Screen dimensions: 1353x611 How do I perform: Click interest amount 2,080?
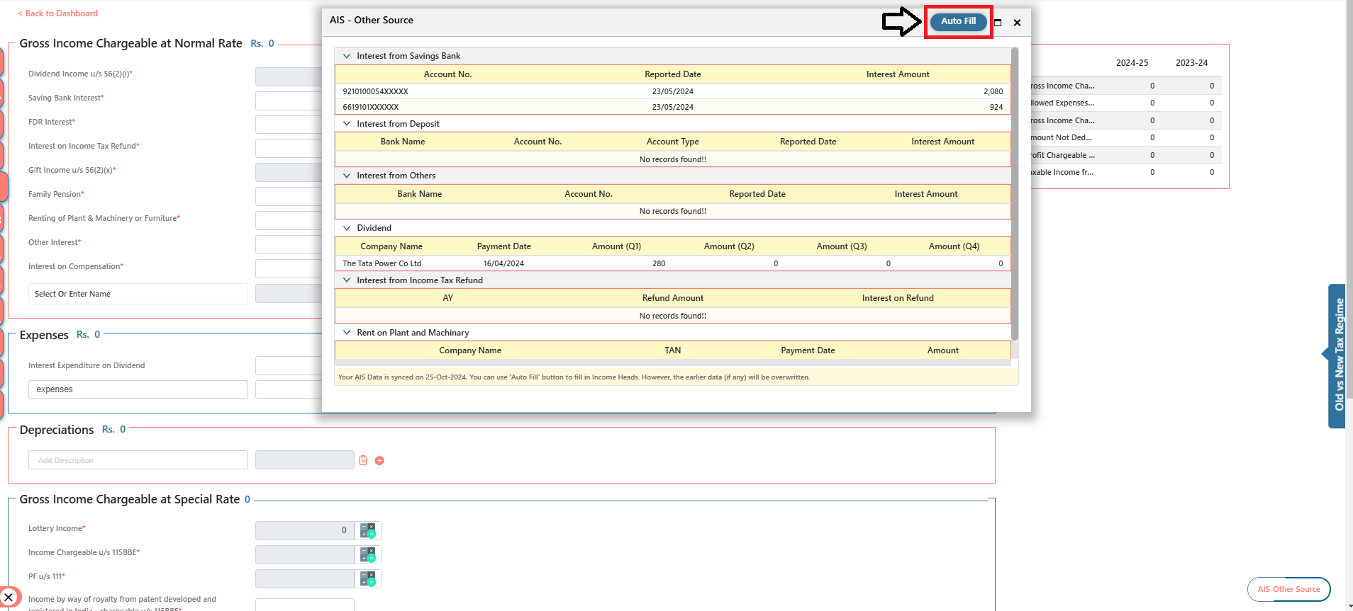pos(993,91)
